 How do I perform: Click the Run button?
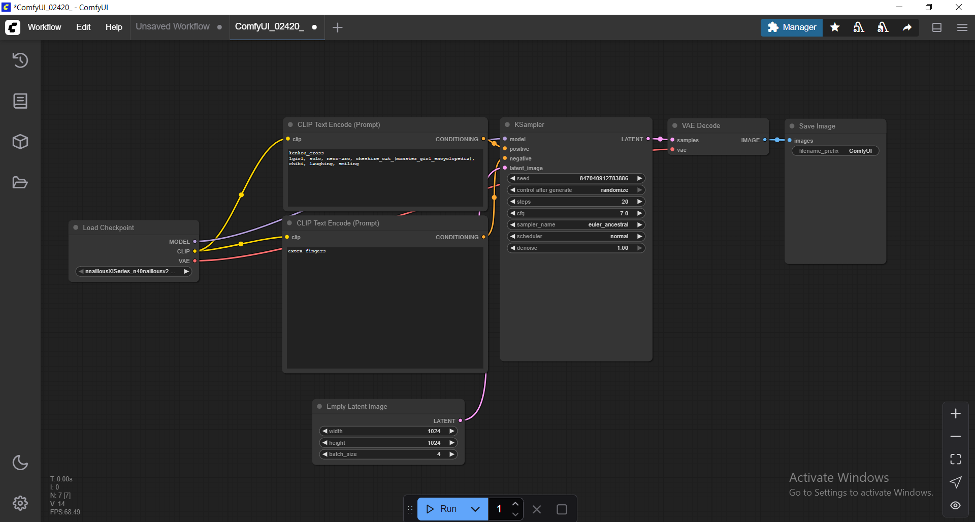click(441, 509)
